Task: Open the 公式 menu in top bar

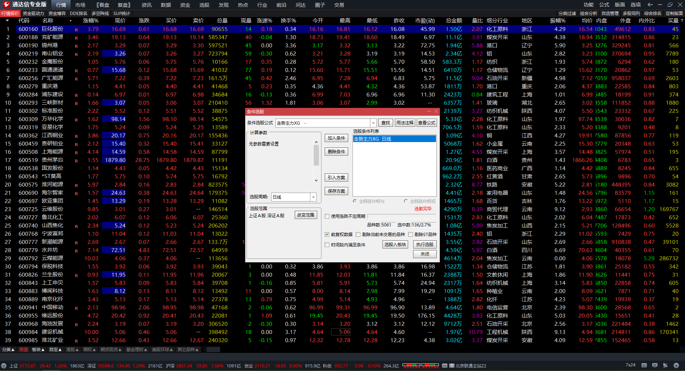Action: pos(604,5)
